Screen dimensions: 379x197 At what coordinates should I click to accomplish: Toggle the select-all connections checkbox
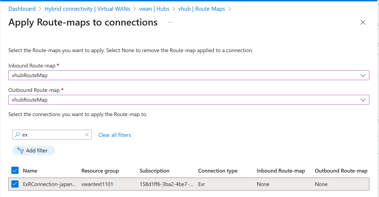pos(15,170)
